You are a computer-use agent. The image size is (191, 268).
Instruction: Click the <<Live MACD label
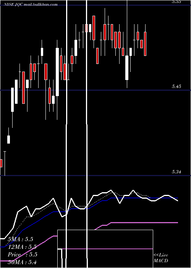coord(161,258)
